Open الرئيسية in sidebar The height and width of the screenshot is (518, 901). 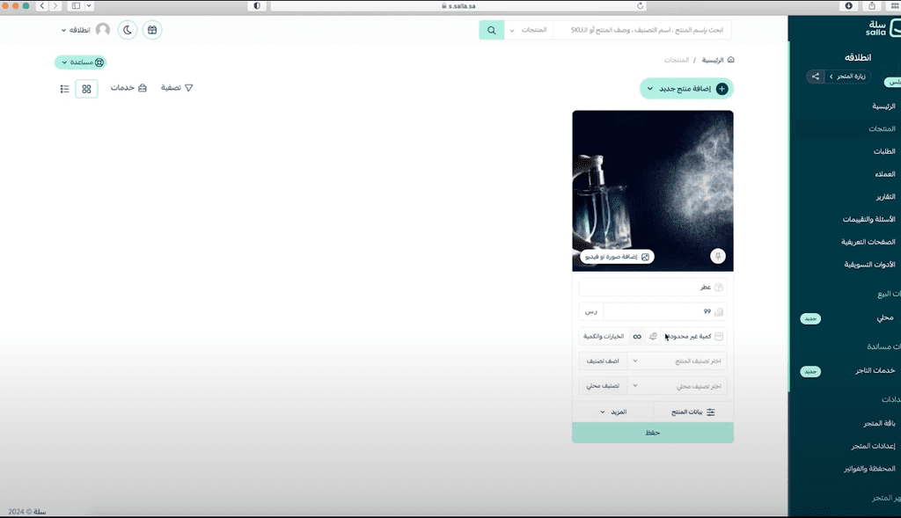click(x=883, y=106)
